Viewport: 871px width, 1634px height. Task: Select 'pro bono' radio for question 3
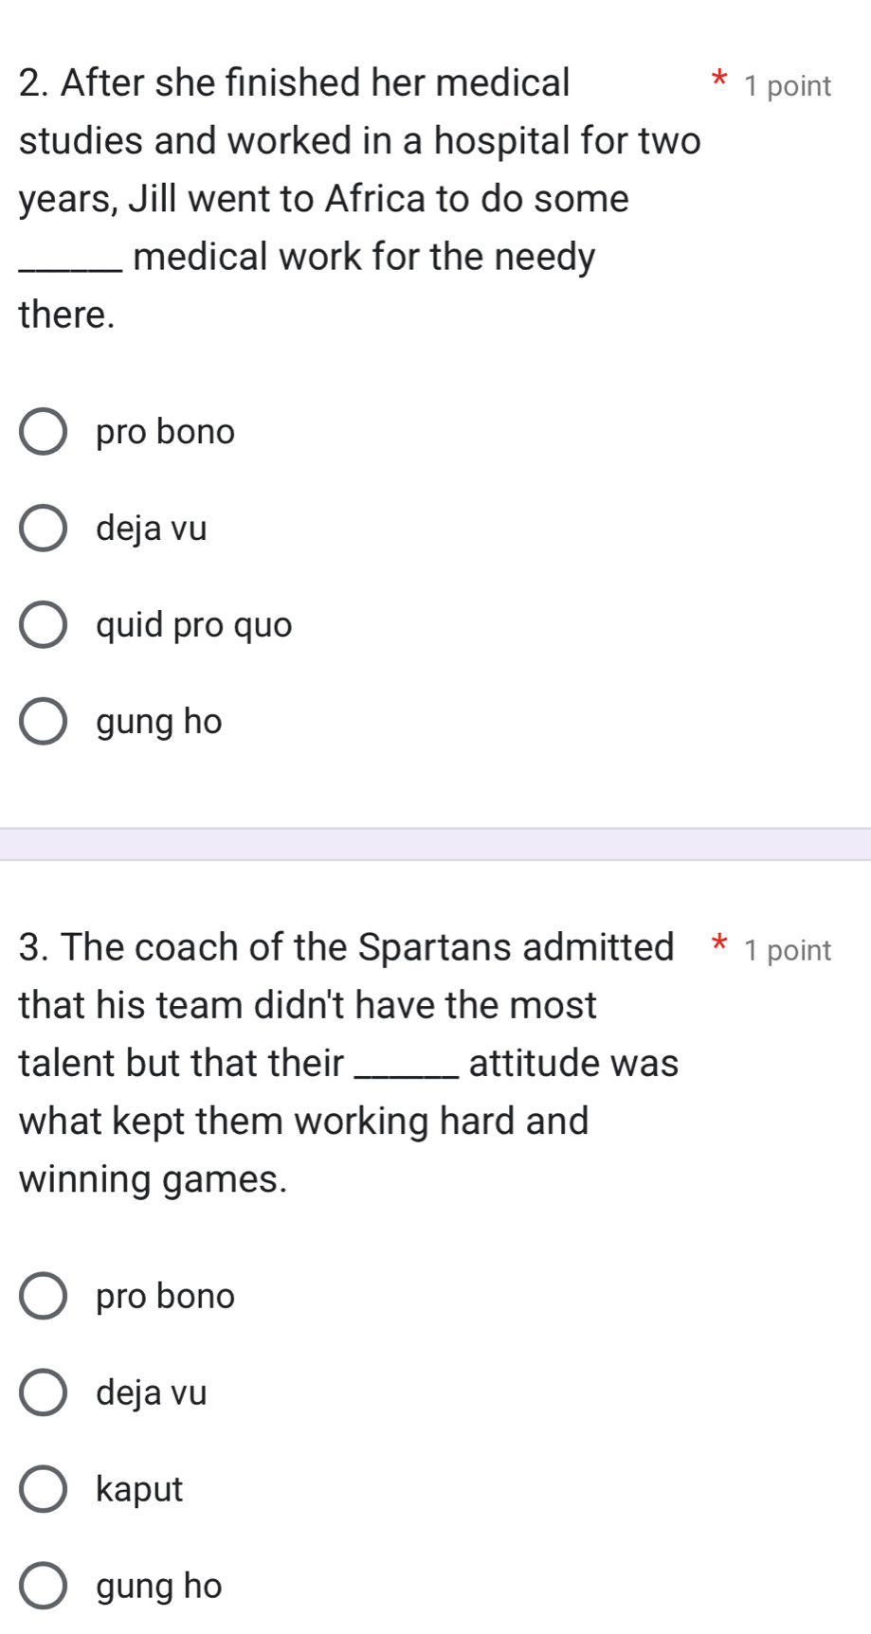tap(44, 1296)
